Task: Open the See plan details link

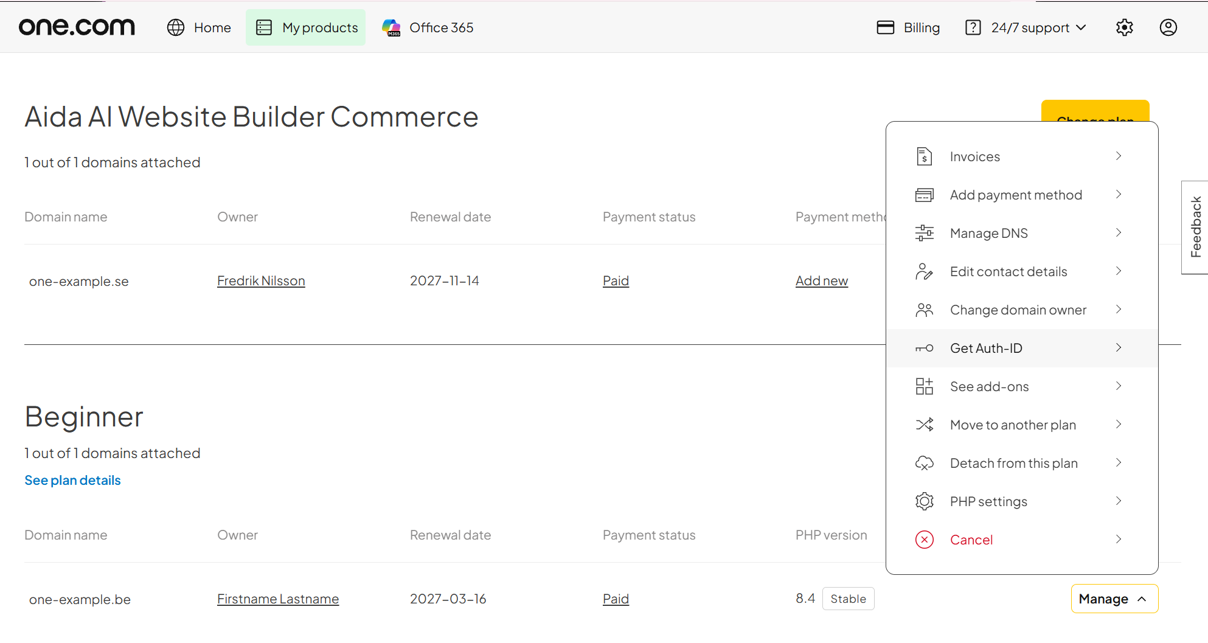Action: [72, 480]
